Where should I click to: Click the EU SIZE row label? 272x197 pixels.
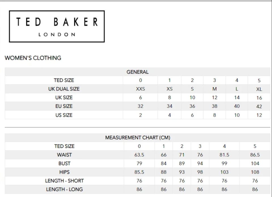(64, 106)
